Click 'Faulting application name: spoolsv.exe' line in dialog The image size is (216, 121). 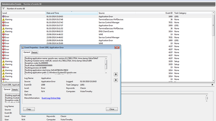62,58
